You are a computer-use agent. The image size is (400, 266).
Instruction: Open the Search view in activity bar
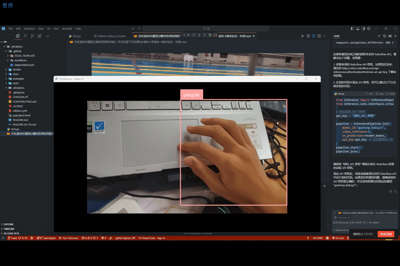tap(25, 36)
